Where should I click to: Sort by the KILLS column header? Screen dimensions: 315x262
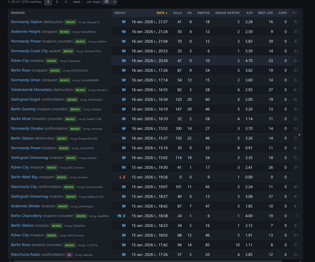177,13
